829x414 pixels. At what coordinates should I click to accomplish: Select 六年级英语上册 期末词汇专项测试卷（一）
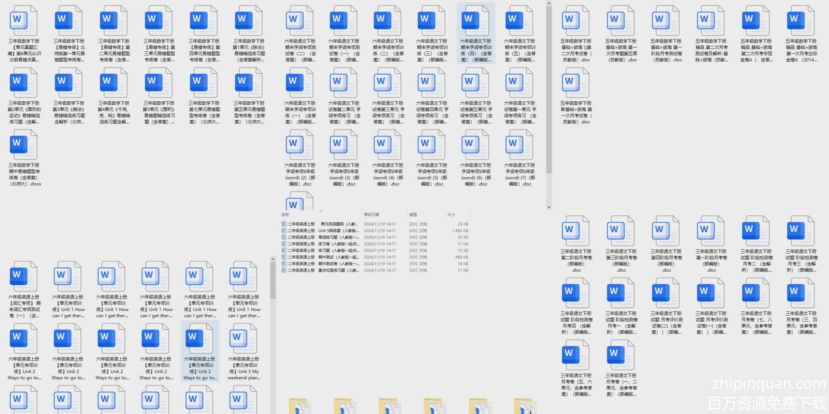point(24,290)
